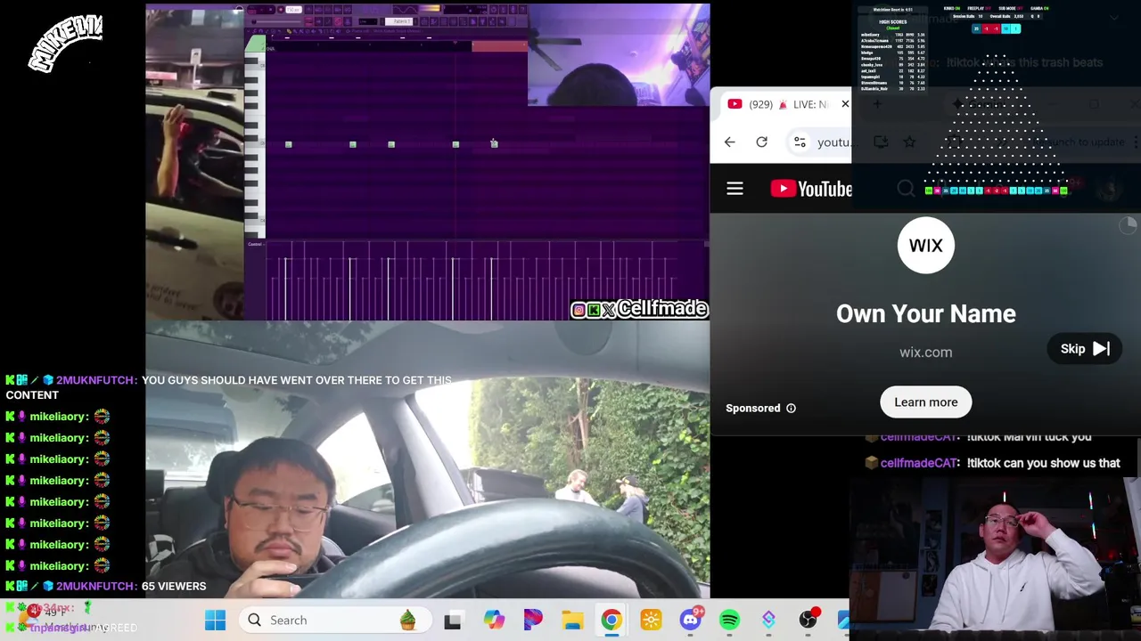1141x641 pixels.
Task: Open OBS Studio from the taskbar
Action: click(x=808, y=621)
